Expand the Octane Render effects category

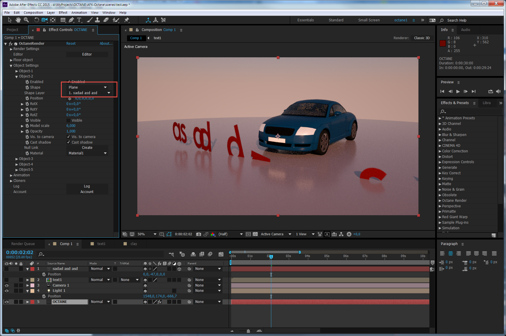440,201
